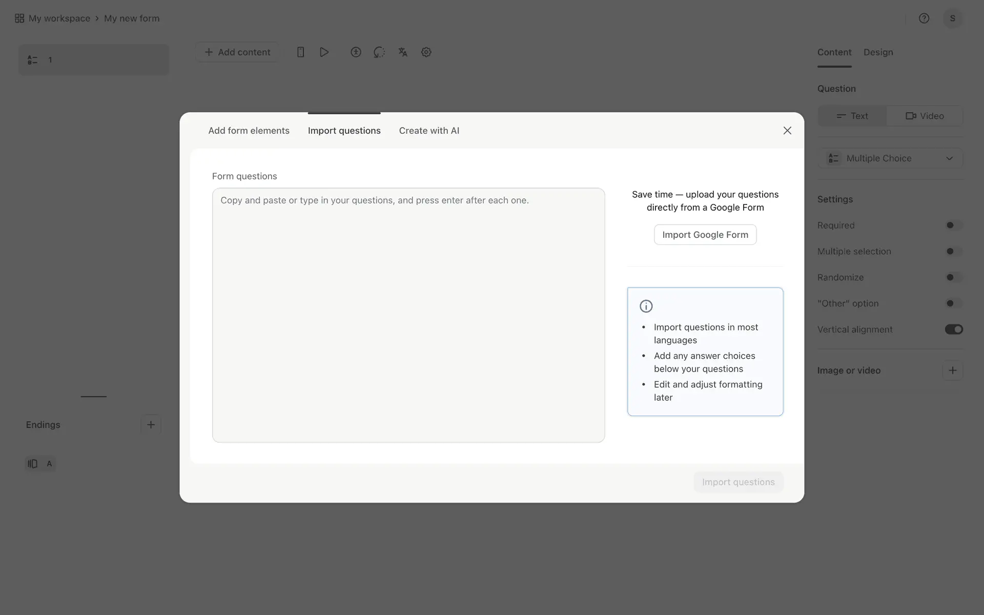Image resolution: width=984 pixels, height=615 pixels.
Task: Open the Design tab
Action: click(878, 52)
